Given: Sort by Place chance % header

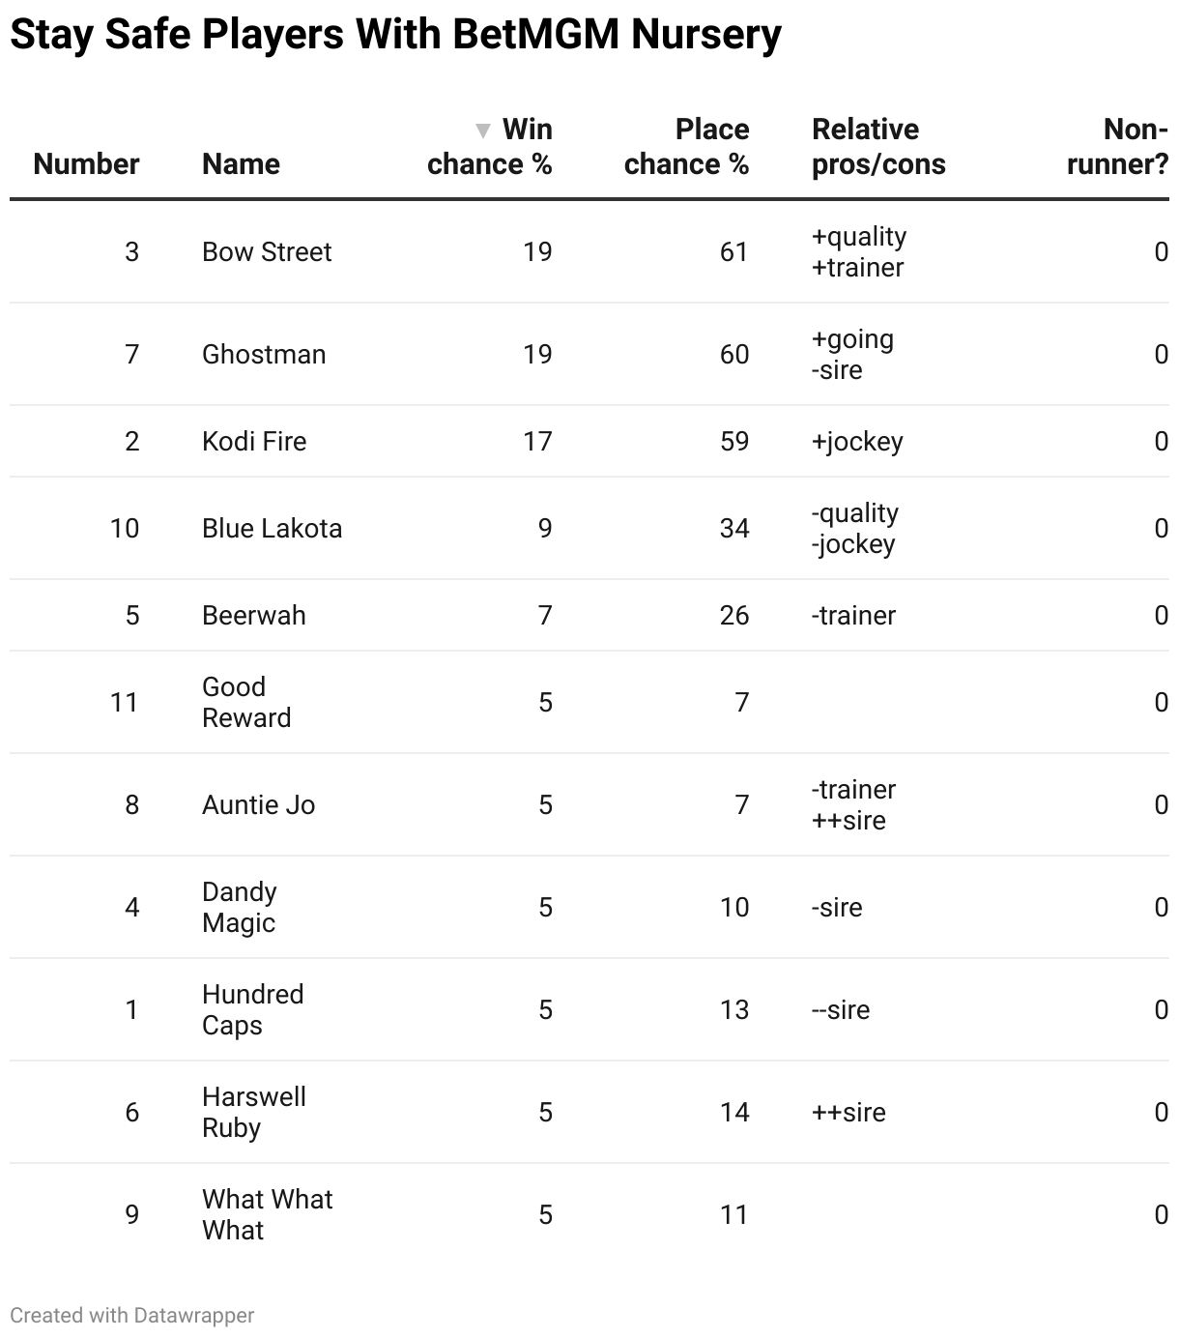Looking at the screenshot, I should [x=686, y=147].
